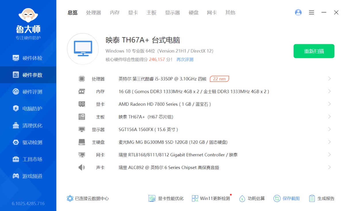Expand the 处理器 row arrow
The width and height of the screenshot is (345, 211).
(329, 79)
